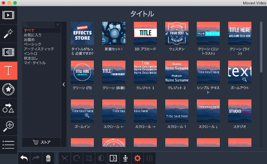This screenshot has width=267, height=164.
Task: Open the pan and zoom magnifier tab
Action: [x=8, y=126]
